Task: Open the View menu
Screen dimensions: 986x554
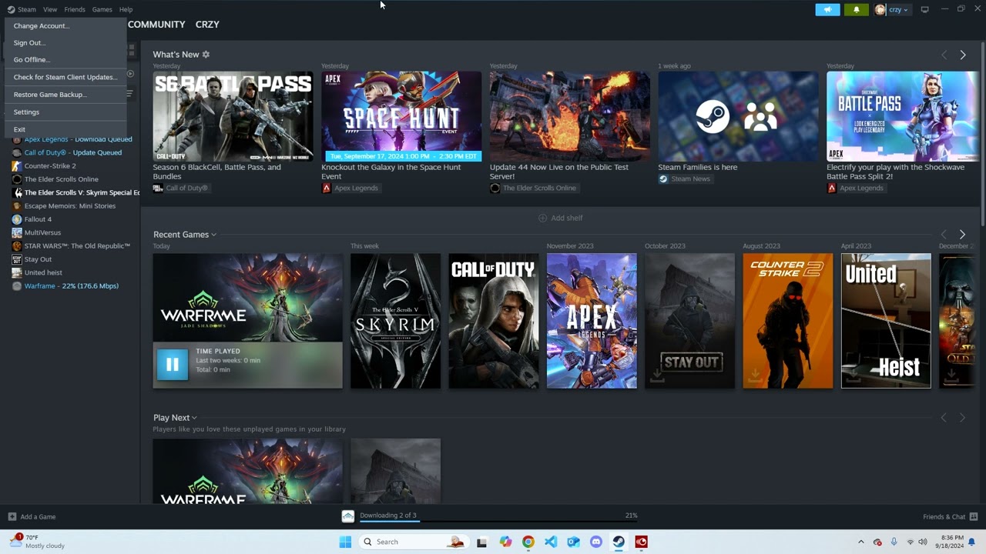Action: coord(50,9)
